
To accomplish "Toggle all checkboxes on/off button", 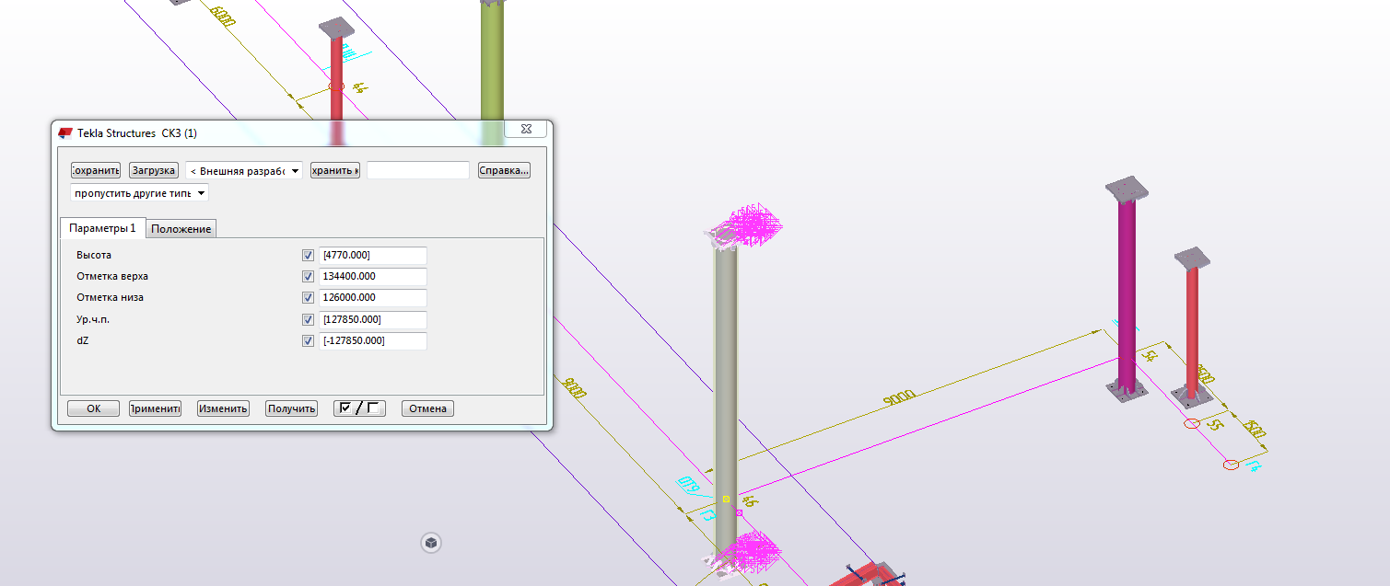I will point(359,408).
